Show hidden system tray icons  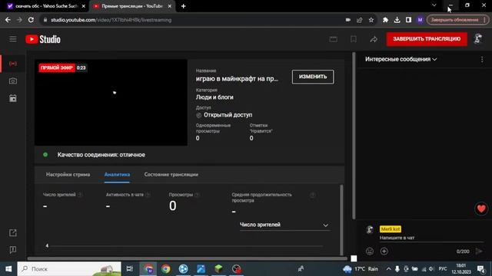tap(388, 269)
